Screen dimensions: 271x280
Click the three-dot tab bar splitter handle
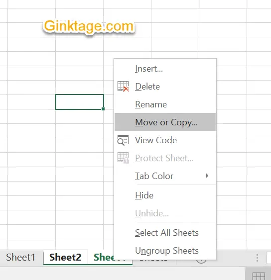tap(257, 258)
